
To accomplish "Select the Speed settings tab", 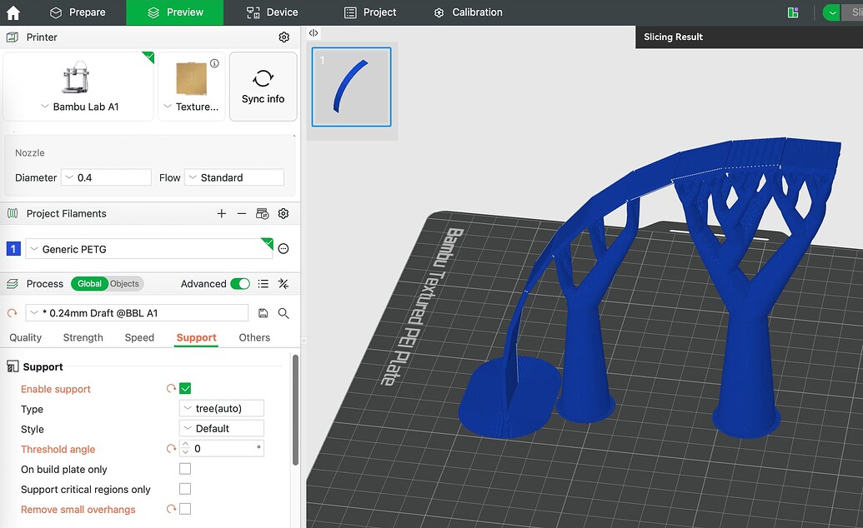I will (x=139, y=337).
